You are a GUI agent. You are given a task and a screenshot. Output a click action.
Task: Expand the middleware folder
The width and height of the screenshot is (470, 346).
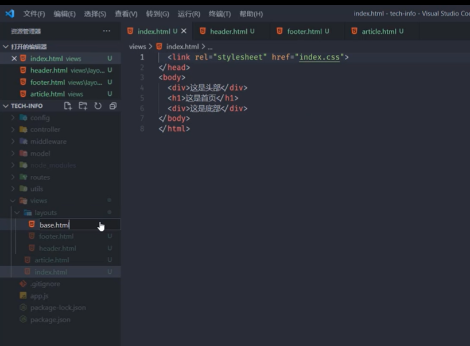60,141
